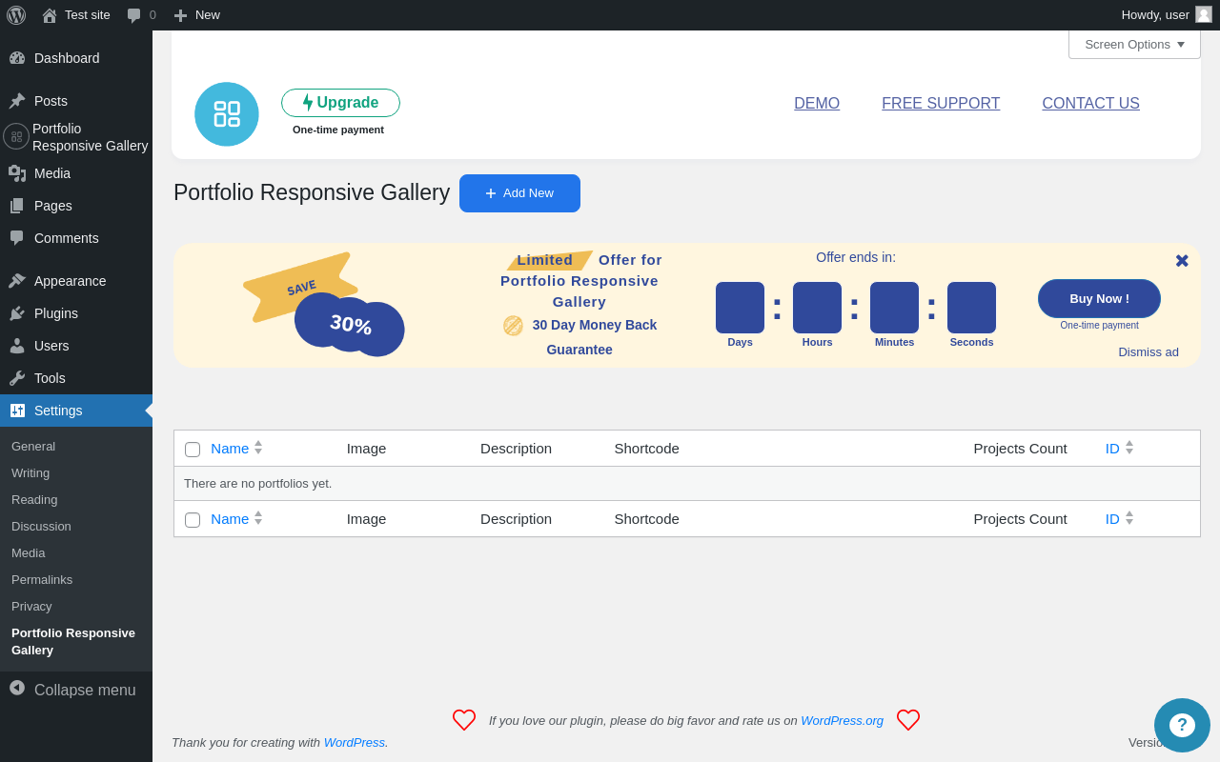1220x762 pixels.
Task: Sort by Name arrows in table footer
Action: tap(258, 518)
